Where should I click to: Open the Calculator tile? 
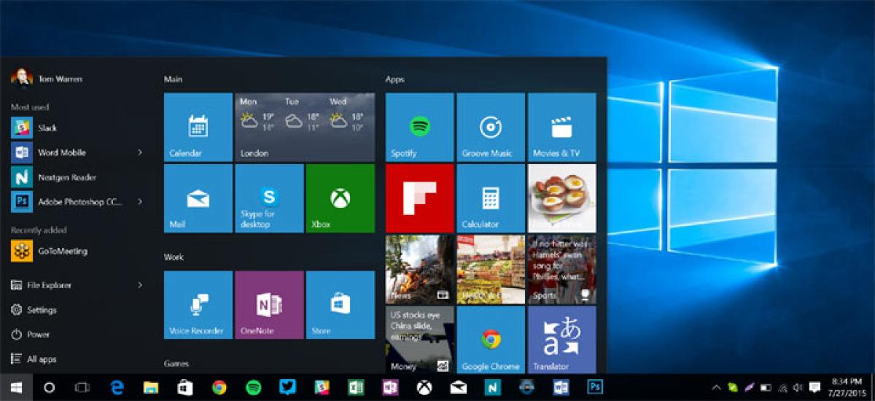pos(491,198)
